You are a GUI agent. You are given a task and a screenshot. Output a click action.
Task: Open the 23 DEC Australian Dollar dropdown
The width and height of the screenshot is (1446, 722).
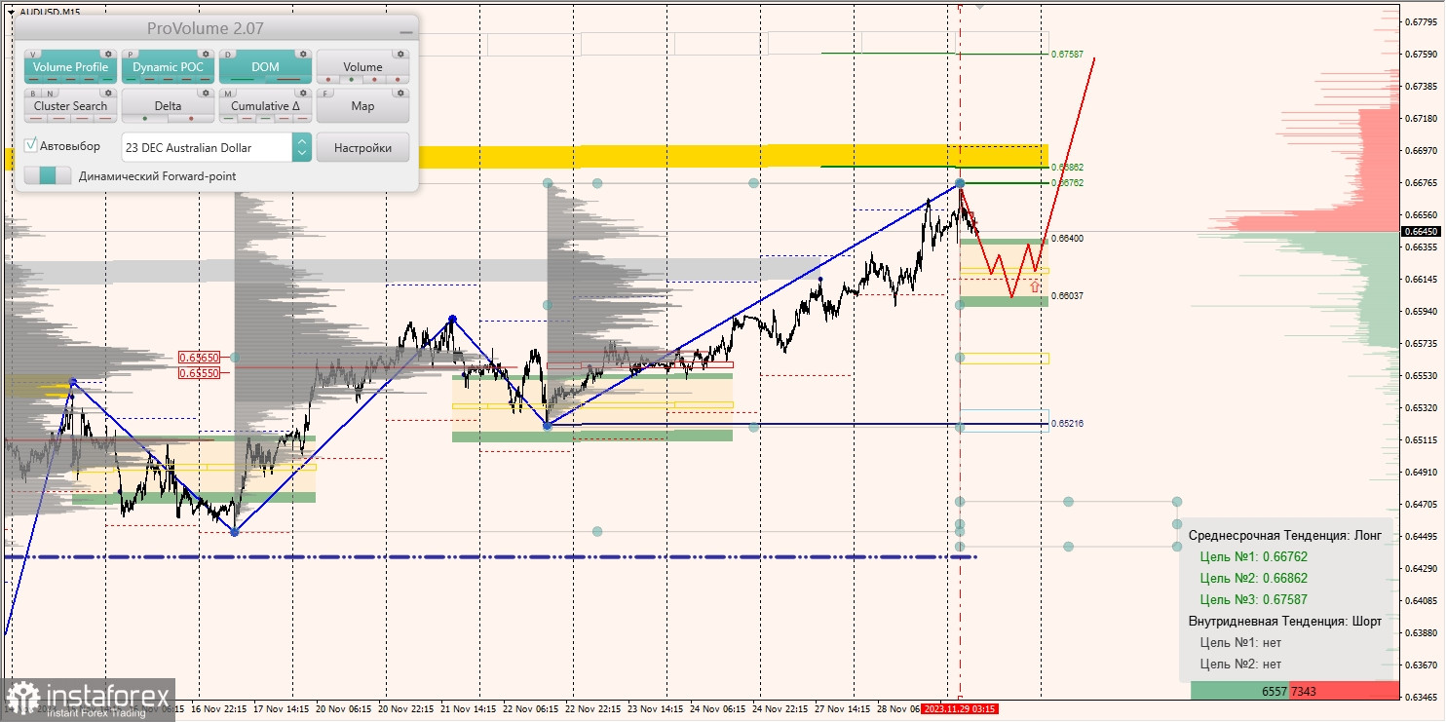(x=216, y=147)
